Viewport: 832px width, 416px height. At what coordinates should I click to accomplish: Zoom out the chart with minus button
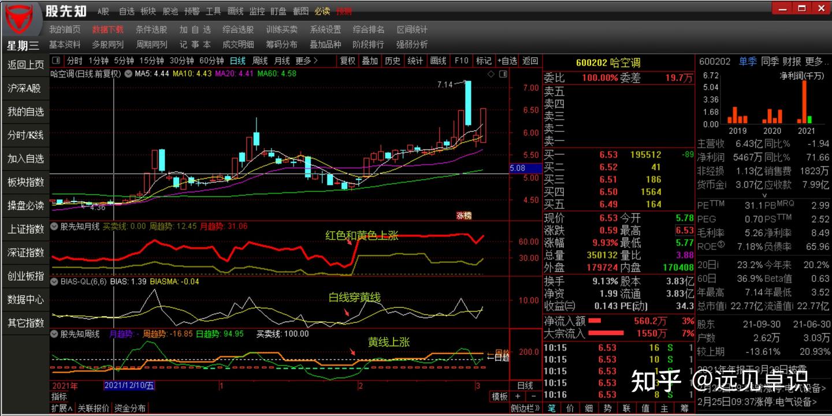click(533, 396)
